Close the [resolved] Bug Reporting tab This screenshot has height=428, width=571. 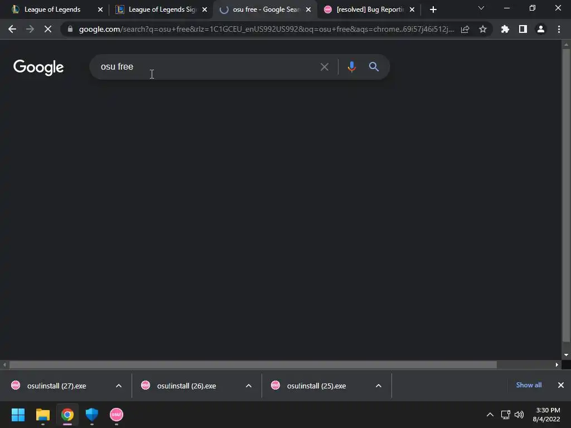pyautogui.click(x=412, y=9)
